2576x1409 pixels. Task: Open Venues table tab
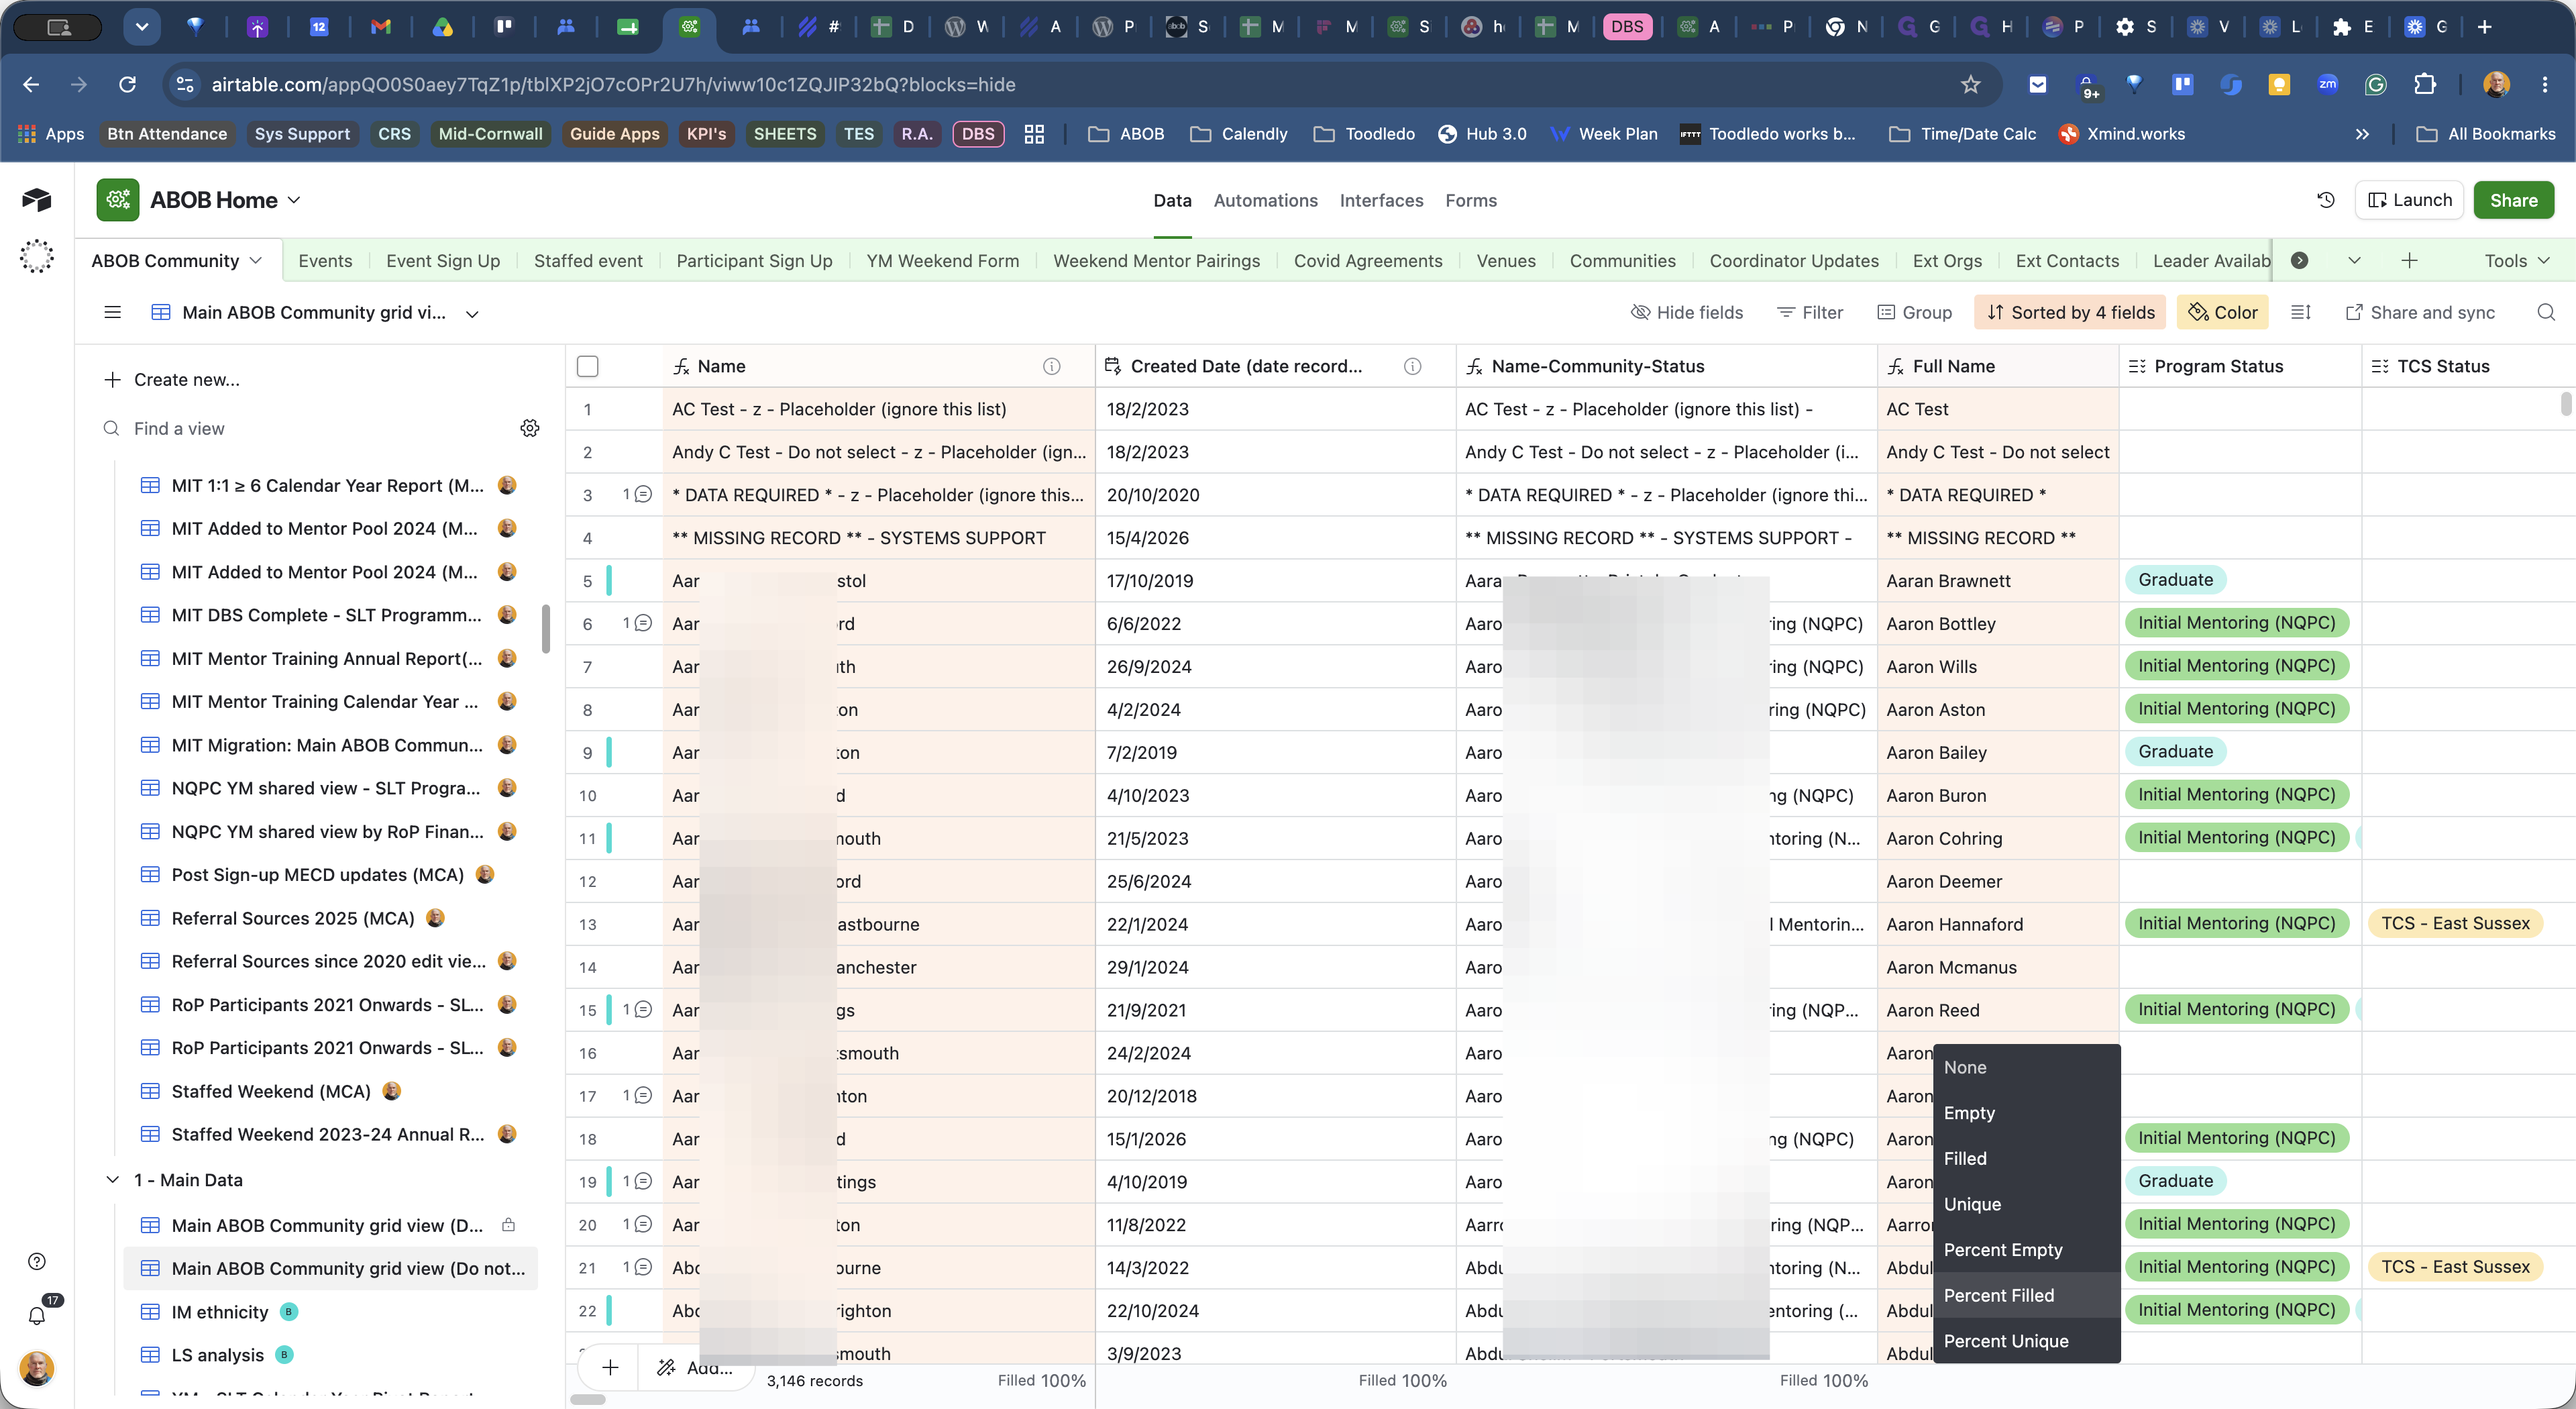pyautogui.click(x=1505, y=261)
